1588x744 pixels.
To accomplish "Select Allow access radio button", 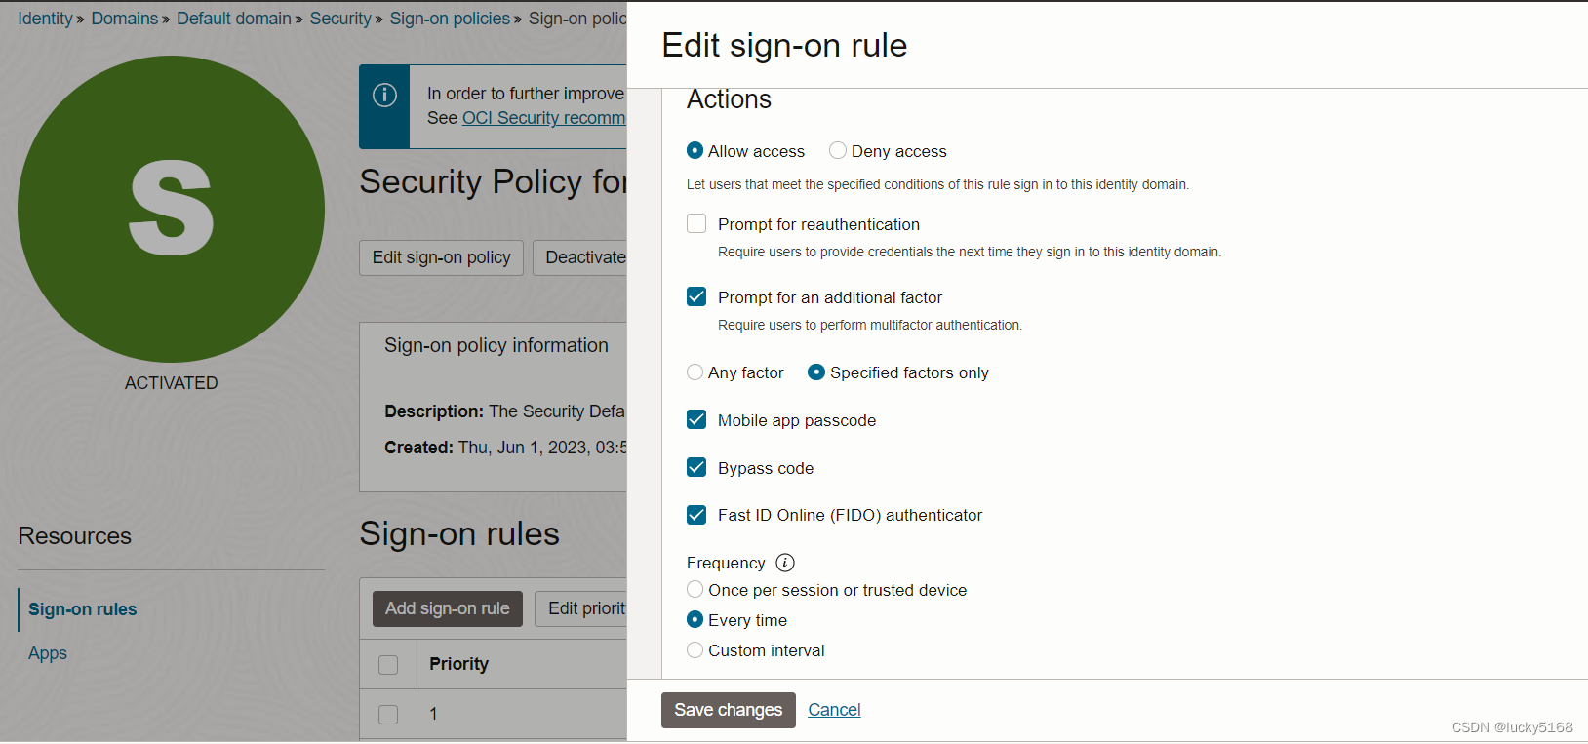I will pyautogui.click(x=695, y=150).
